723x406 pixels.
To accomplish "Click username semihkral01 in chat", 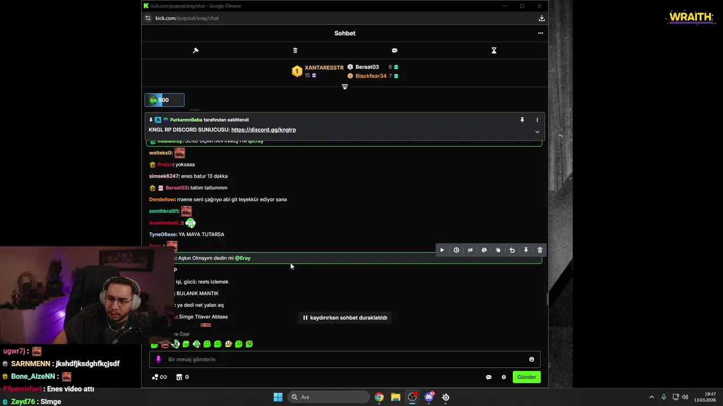I will (x=163, y=211).
